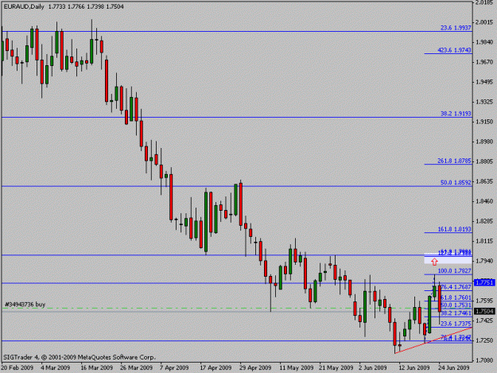Select the "61.8 1.7601" retracement label

click(x=456, y=297)
